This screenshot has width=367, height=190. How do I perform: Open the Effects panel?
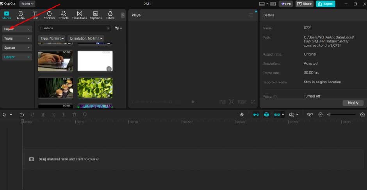(63, 15)
